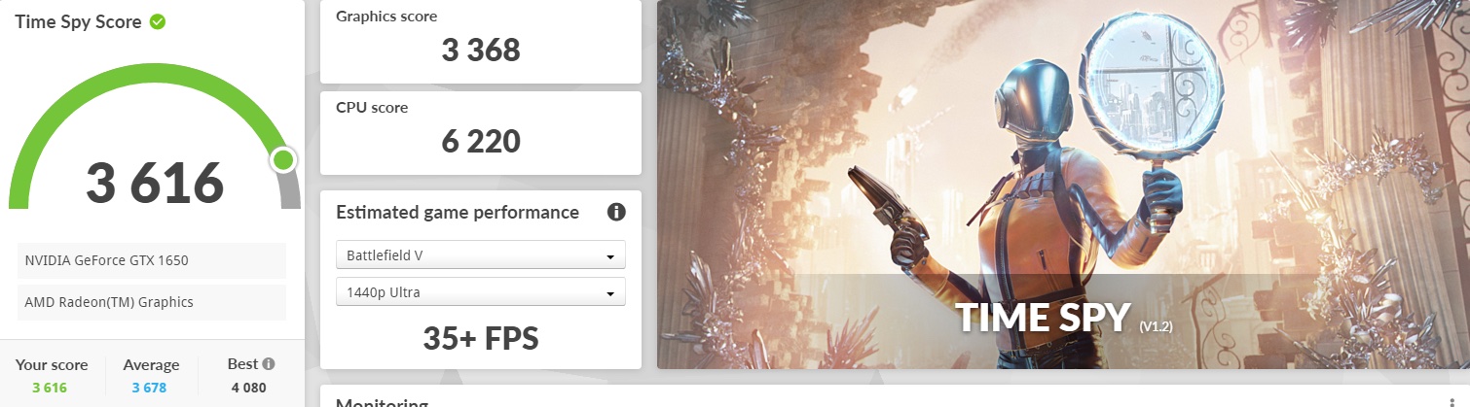The width and height of the screenshot is (1470, 407).
Task: Click the green knob on the score gauge
Action: 283,160
